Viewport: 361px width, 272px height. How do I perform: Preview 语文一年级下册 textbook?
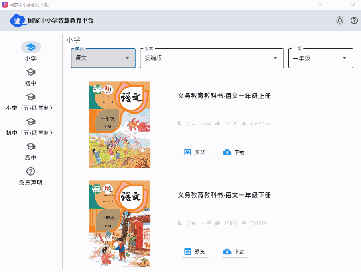point(195,252)
